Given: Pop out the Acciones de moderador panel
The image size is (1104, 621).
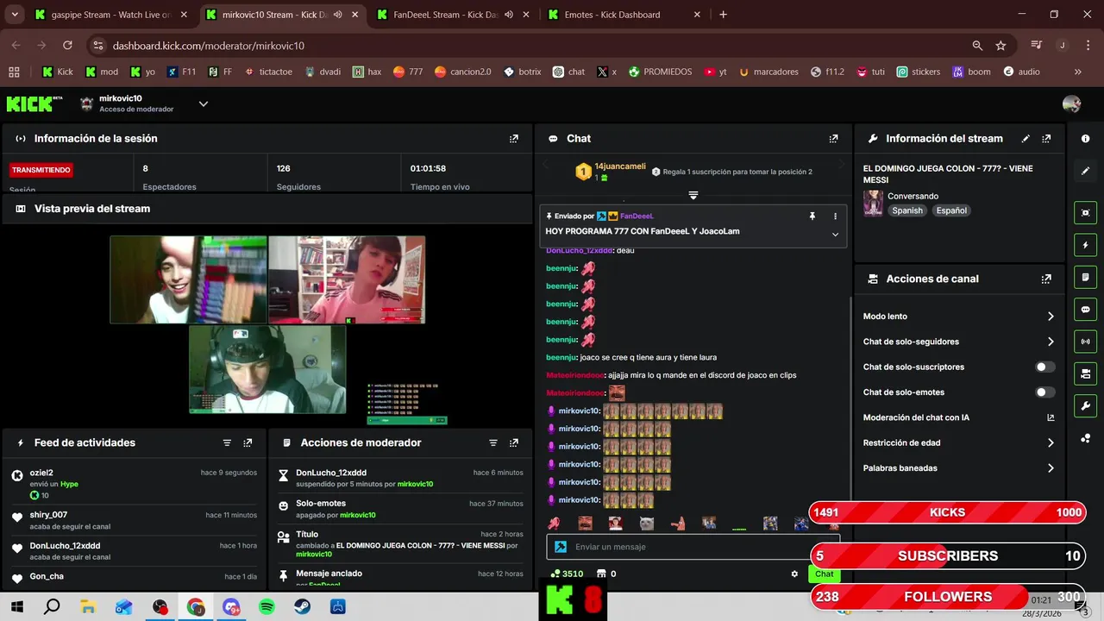Looking at the screenshot, I should point(514,442).
